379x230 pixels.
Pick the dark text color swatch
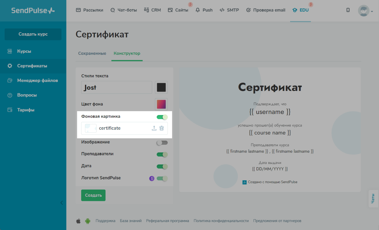(161, 87)
